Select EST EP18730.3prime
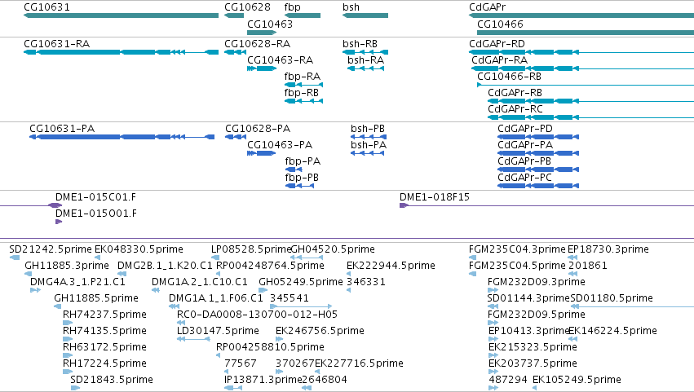 coord(572,258)
